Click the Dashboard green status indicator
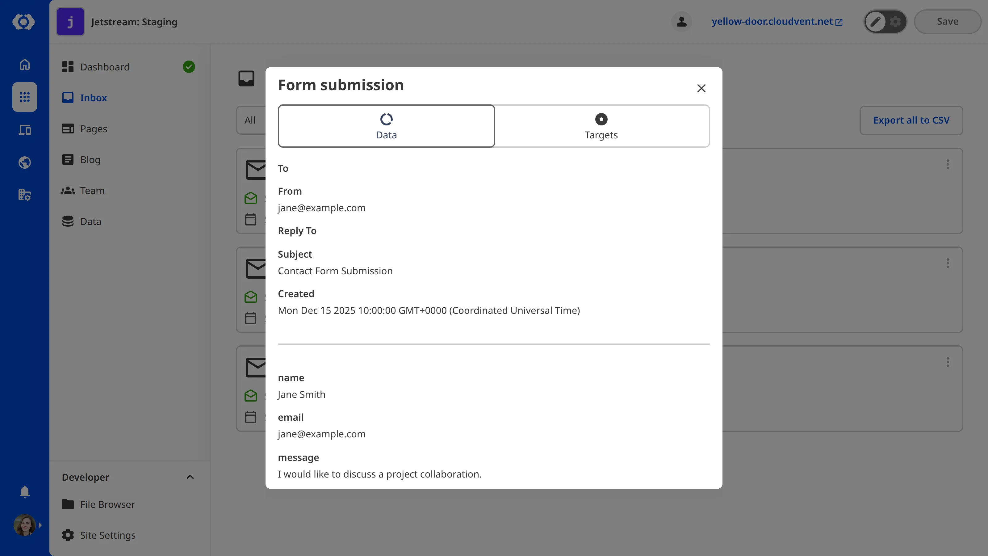The image size is (988, 556). point(189,67)
